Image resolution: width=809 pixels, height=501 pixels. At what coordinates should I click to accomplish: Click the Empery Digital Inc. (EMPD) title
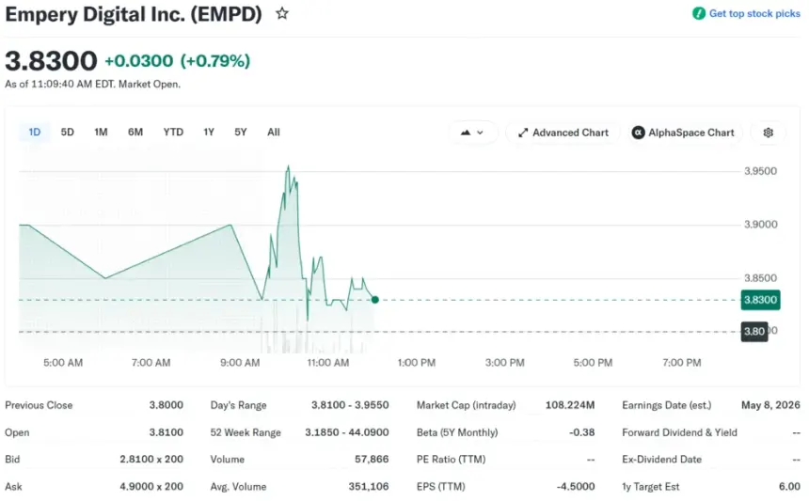[x=134, y=14]
